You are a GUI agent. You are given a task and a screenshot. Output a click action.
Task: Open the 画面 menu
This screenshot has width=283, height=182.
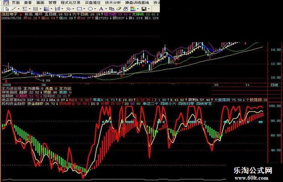click(40, 3)
